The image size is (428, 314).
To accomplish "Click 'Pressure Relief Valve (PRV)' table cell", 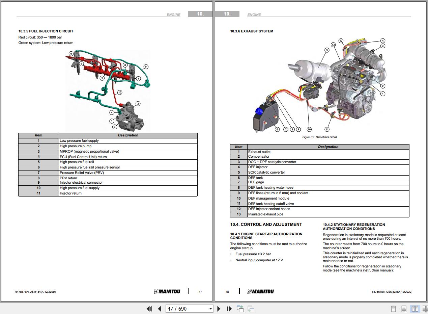I will [128, 173].
